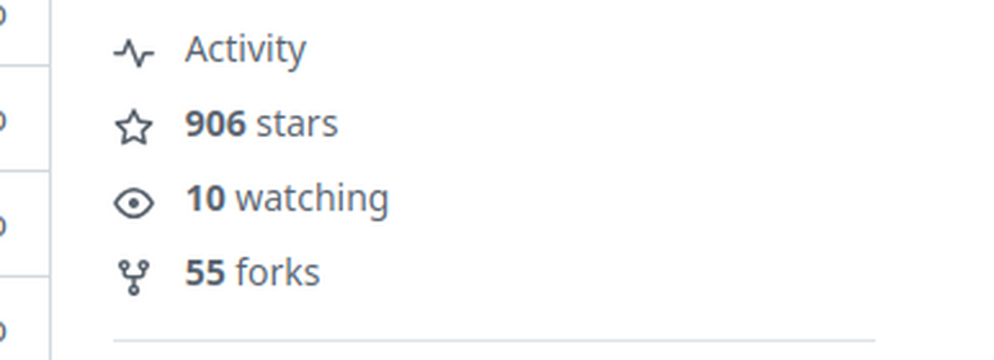Click the word forks
This screenshot has height=360, width=994.
coord(277,273)
